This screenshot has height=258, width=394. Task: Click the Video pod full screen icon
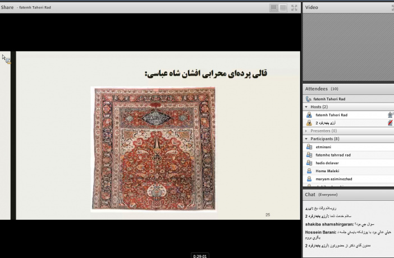pyautogui.click(x=392, y=7)
